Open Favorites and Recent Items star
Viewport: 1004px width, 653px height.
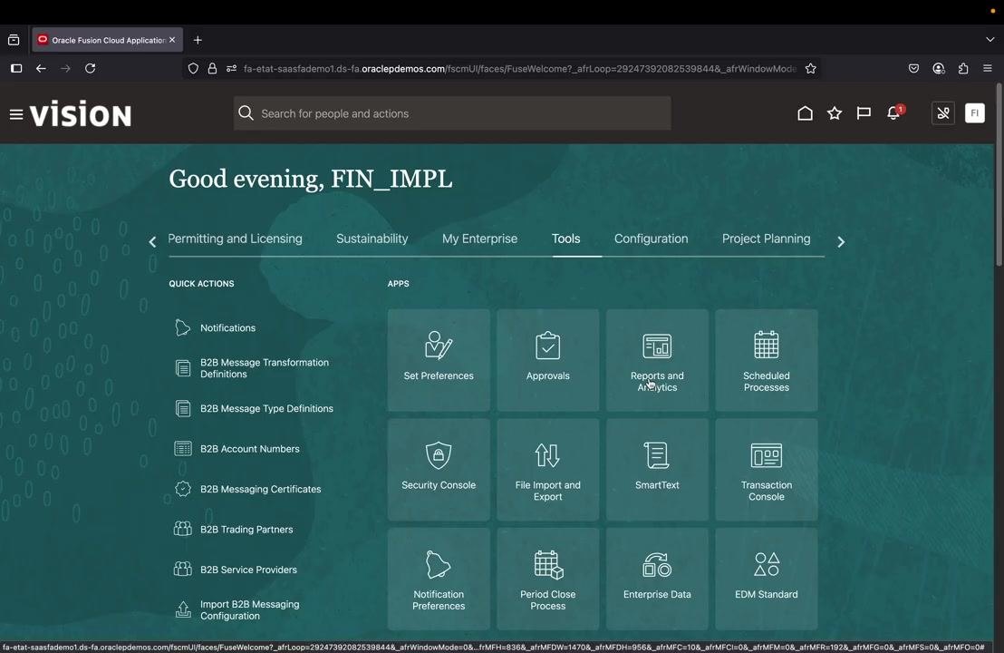[x=835, y=113]
